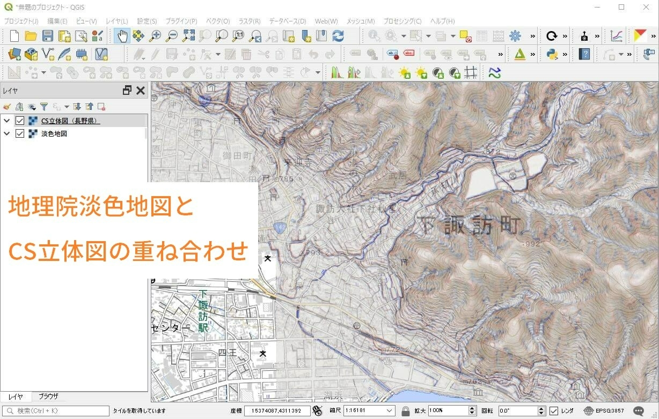Select the 淡色地図 layer name
The width and height of the screenshot is (659, 419).
54,133
